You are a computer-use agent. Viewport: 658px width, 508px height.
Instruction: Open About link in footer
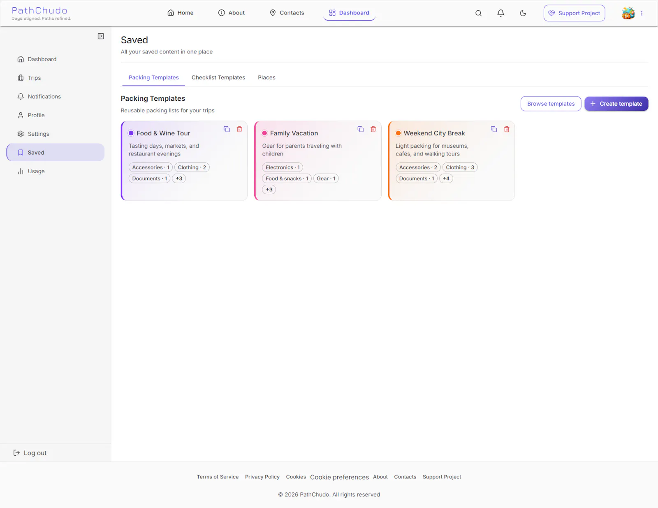click(380, 477)
